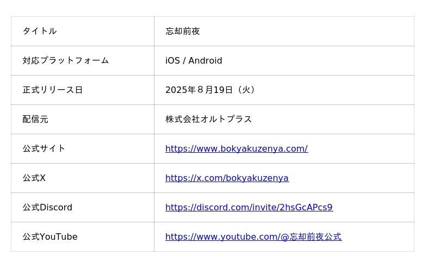Image resolution: width=435 pixels, height=268 pixels.
Task: Follow the Discord invite link
Action: [x=248, y=207]
